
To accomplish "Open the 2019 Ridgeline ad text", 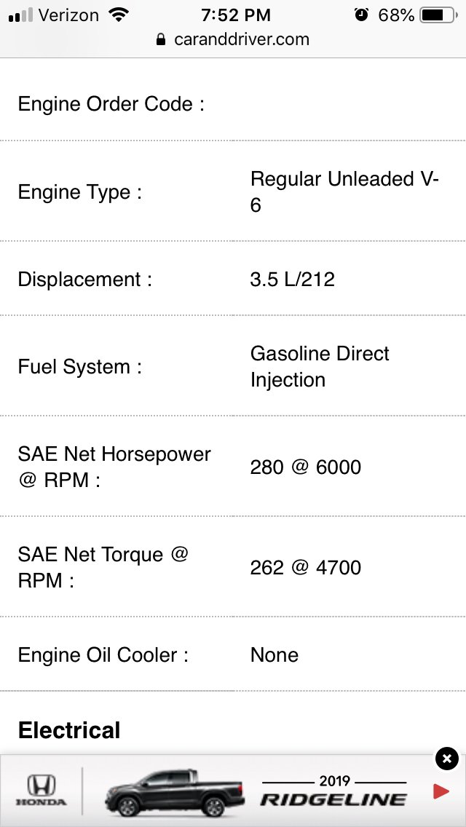I will 333,791.
